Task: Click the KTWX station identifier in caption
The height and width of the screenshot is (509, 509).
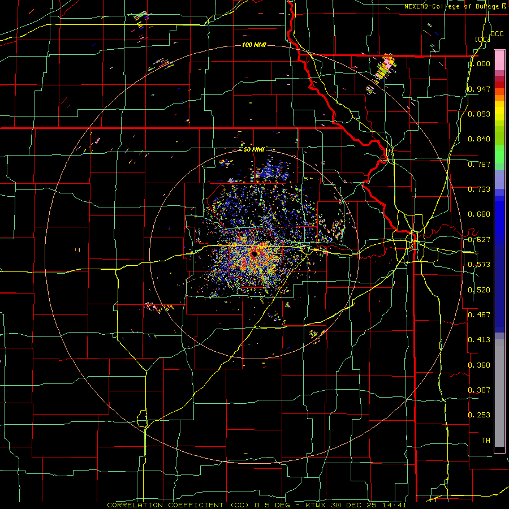Action: point(316,505)
